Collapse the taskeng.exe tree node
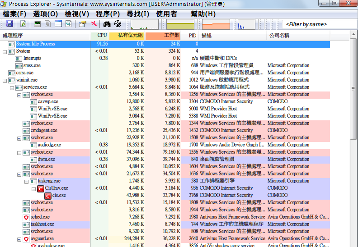The height and width of the screenshot is (247, 358). click(27, 181)
